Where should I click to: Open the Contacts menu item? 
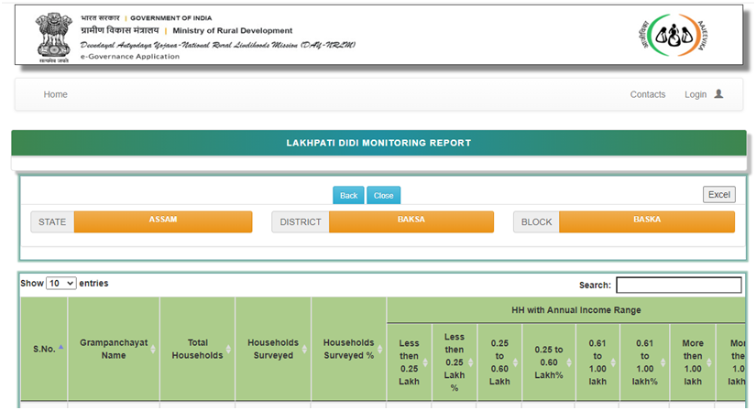pos(648,94)
